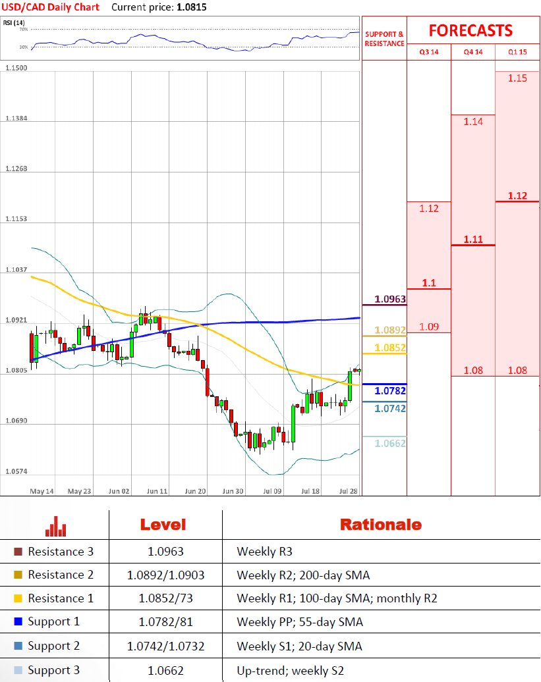Viewport: 541px width, 682px height.
Task: Click rationale Weekly R1; 100-day SMA; monthly R2
Action: click(337, 598)
